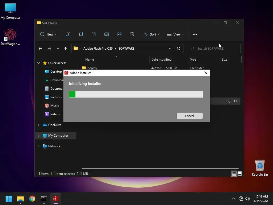The image size is (273, 205).
Task: Click the Cut scissors icon
Action: (68, 34)
